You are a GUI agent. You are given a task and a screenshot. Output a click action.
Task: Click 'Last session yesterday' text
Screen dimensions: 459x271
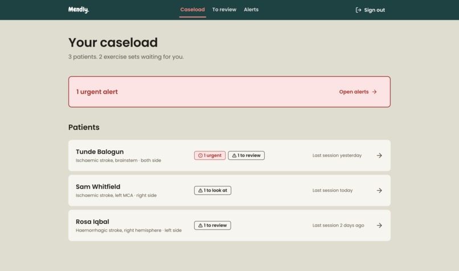pyautogui.click(x=337, y=155)
